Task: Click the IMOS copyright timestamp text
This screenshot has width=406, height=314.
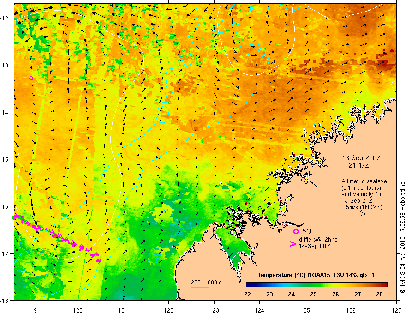Action: 402,238
